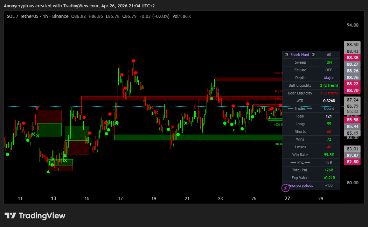Click the snapshot caption with Apr 26, 2026

pos(79,6)
